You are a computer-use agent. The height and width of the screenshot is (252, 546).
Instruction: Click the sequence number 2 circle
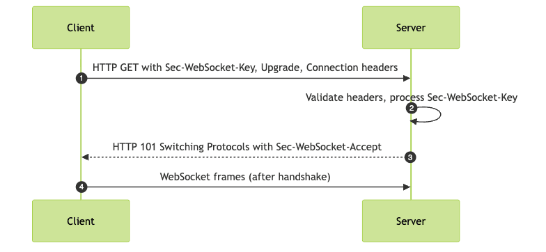pyautogui.click(x=411, y=109)
